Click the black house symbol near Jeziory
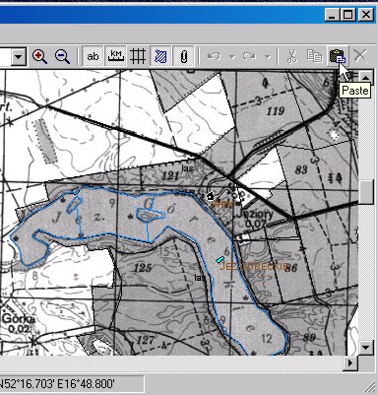Screen dimensions: 378x395 point(210,196)
